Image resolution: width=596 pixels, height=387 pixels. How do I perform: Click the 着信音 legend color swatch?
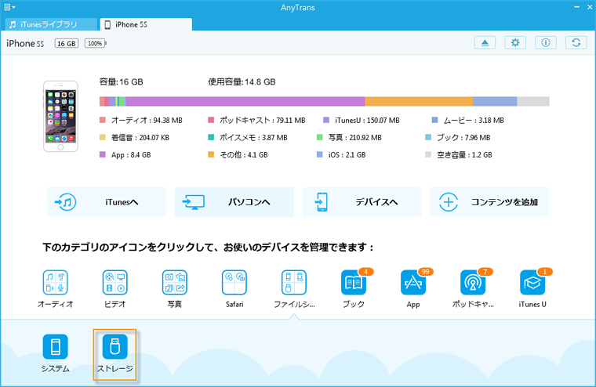pyautogui.click(x=102, y=137)
